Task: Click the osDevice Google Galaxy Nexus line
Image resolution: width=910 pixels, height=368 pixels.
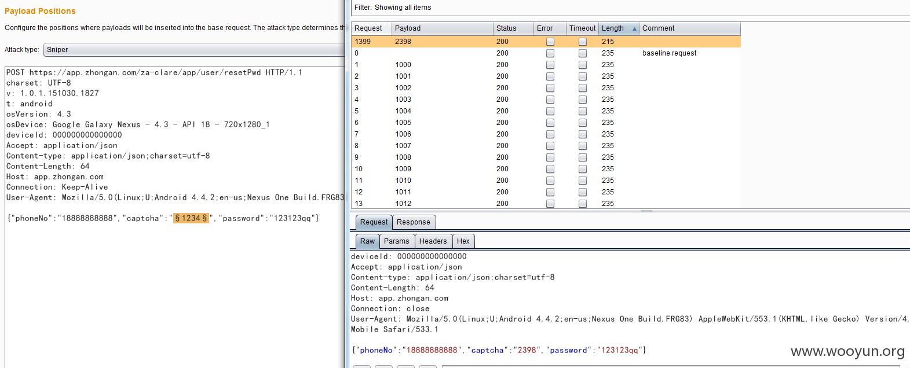Action: point(138,124)
